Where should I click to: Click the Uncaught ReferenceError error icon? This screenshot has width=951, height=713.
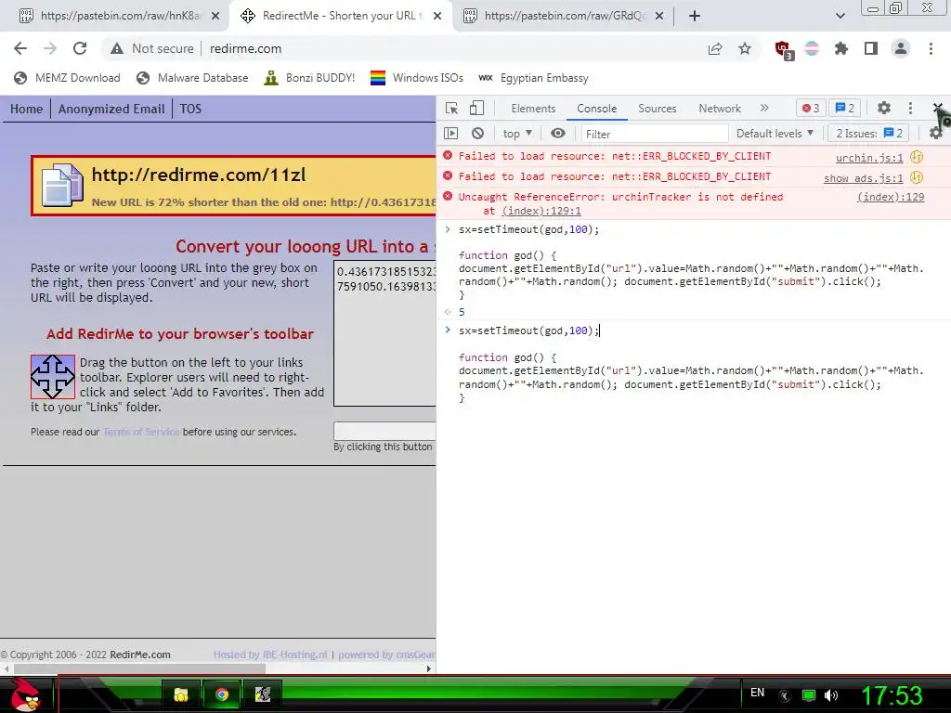(448, 196)
